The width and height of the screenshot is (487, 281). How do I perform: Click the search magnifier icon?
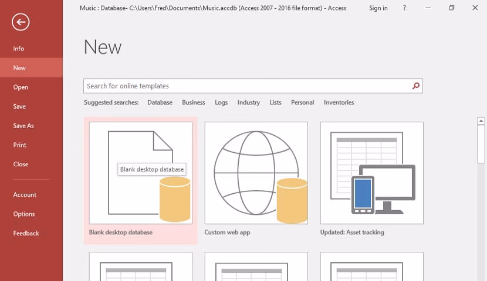pos(416,86)
